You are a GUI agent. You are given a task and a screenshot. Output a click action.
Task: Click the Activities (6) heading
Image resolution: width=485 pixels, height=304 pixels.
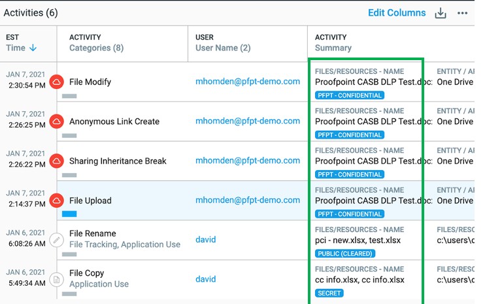[x=31, y=12]
